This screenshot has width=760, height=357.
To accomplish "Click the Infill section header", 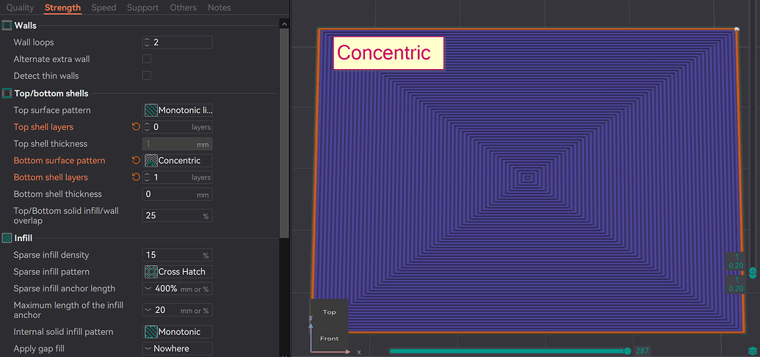I will 23,238.
